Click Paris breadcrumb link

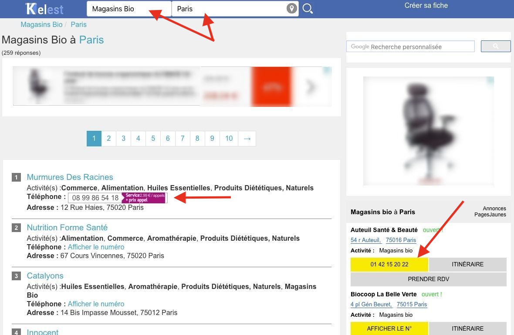(x=79, y=24)
